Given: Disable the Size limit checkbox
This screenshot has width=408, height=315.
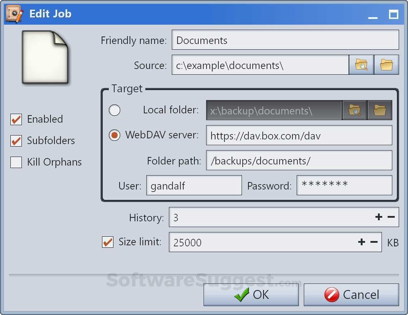Looking at the screenshot, I should 107,242.
